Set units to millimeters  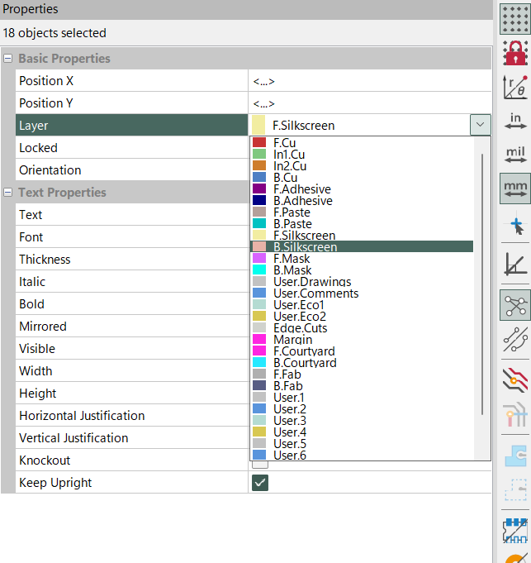[515, 189]
